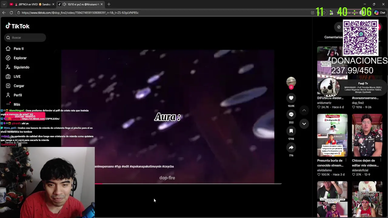388x218 pixels.
Task: Open the Perfil page
Action: click(18, 95)
